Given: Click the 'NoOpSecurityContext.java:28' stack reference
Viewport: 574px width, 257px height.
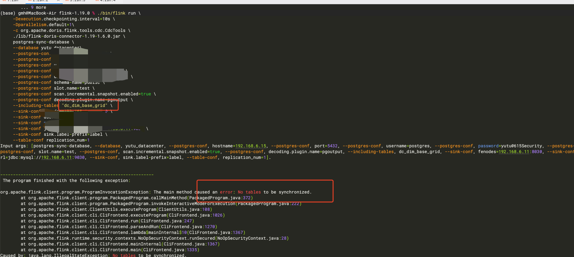Looking at the screenshot, I should pyautogui.click(x=252, y=238).
